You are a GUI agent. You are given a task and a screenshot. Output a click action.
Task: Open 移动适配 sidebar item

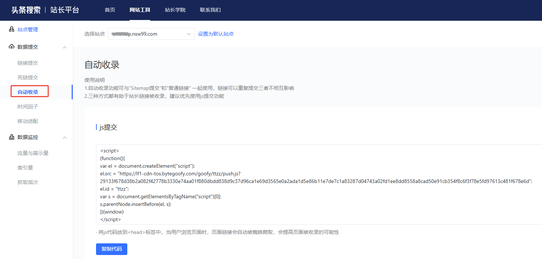[28, 121]
